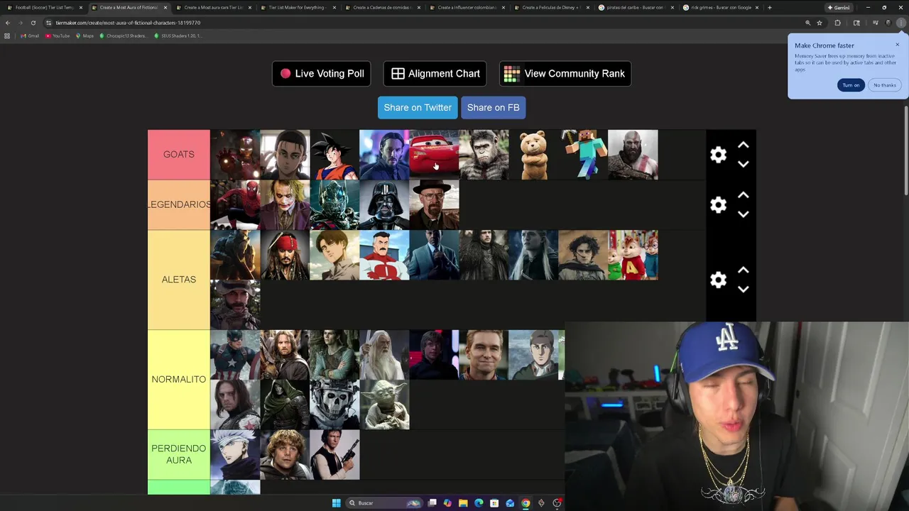The height and width of the screenshot is (511, 909).
Task: Move GOATS tier down with arrow
Action: pyautogui.click(x=743, y=164)
